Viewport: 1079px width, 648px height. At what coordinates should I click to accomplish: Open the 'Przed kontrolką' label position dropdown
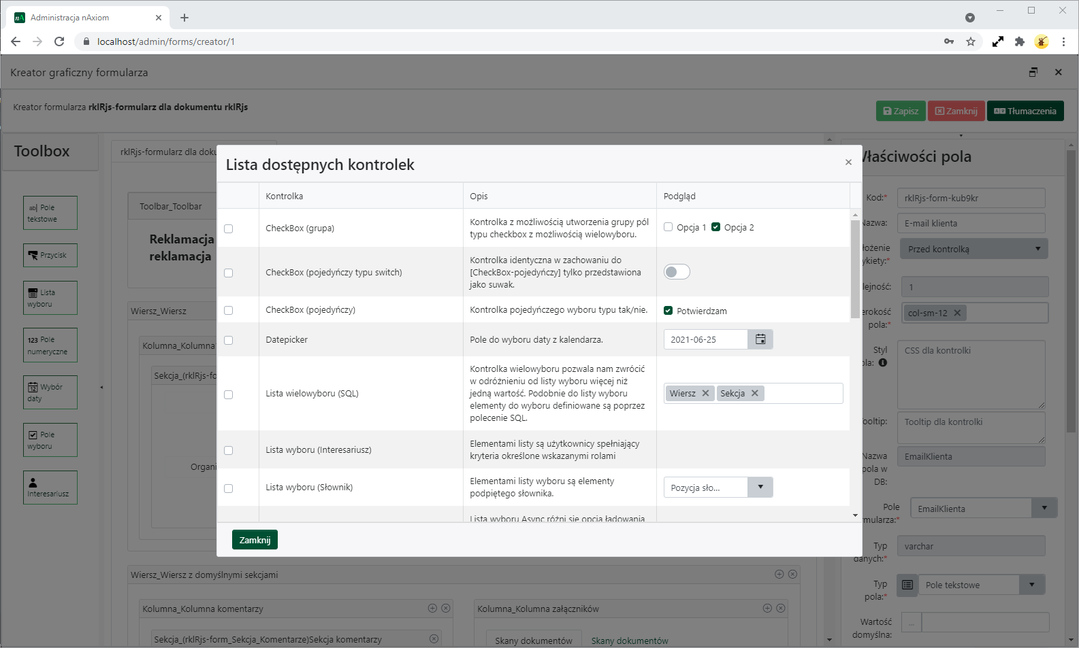click(x=973, y=249)
